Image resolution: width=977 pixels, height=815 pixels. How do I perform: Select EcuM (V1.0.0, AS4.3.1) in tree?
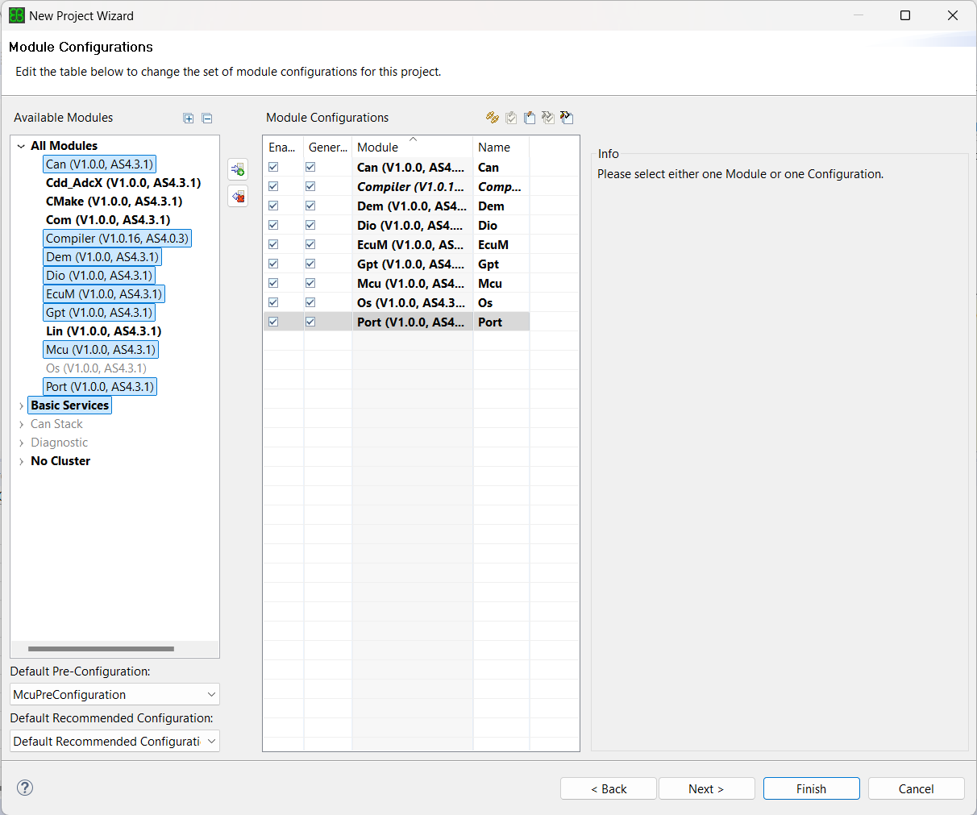point(104,294)
